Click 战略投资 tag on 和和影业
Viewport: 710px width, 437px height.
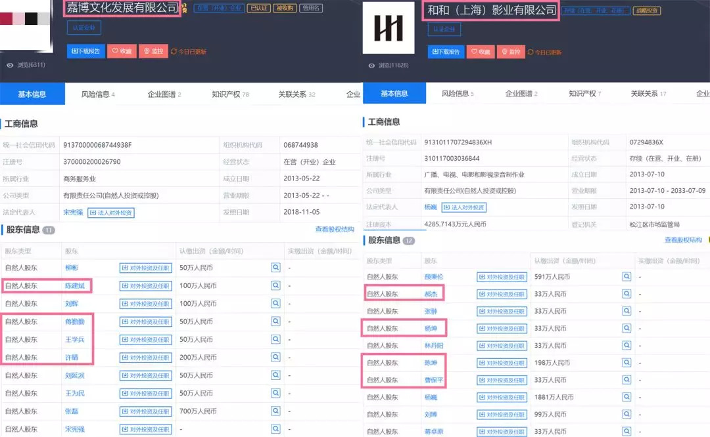point(647,10)
